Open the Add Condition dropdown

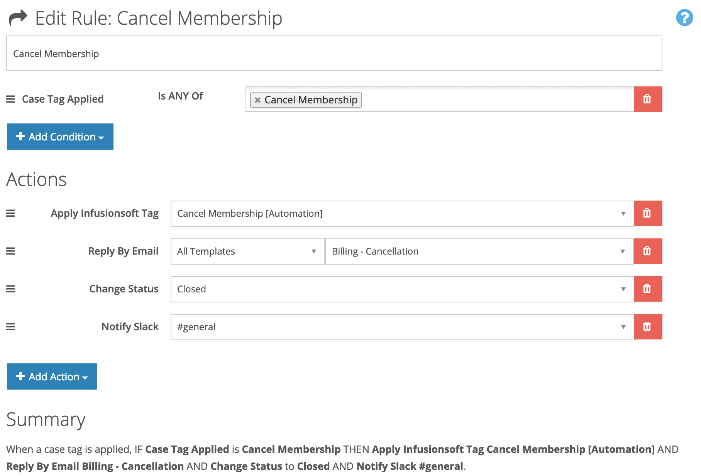[60, 137]
